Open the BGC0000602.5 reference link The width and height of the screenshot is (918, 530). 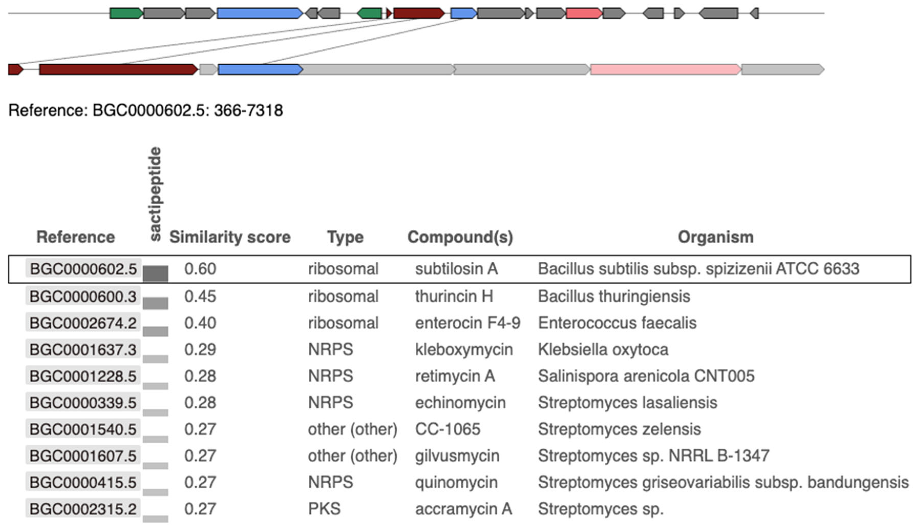coord(83,269)
